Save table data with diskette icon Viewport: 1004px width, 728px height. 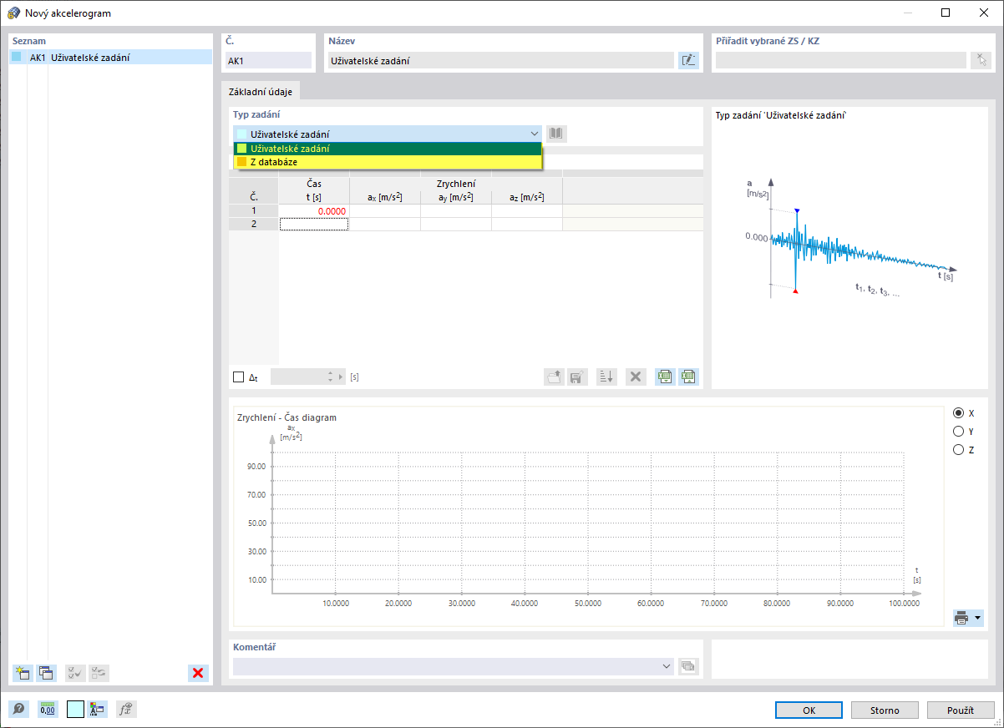pos(576,377)
